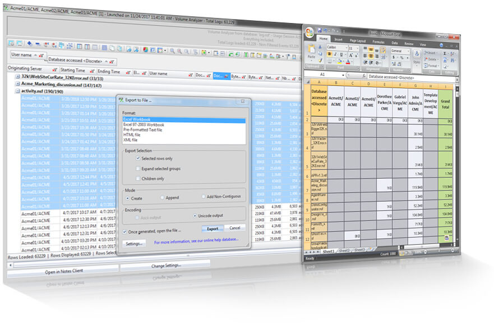The width and height of the screenshot is (494, 325).
Task: Click the Center align icon in Excel
Action: [x=371, y=57]
